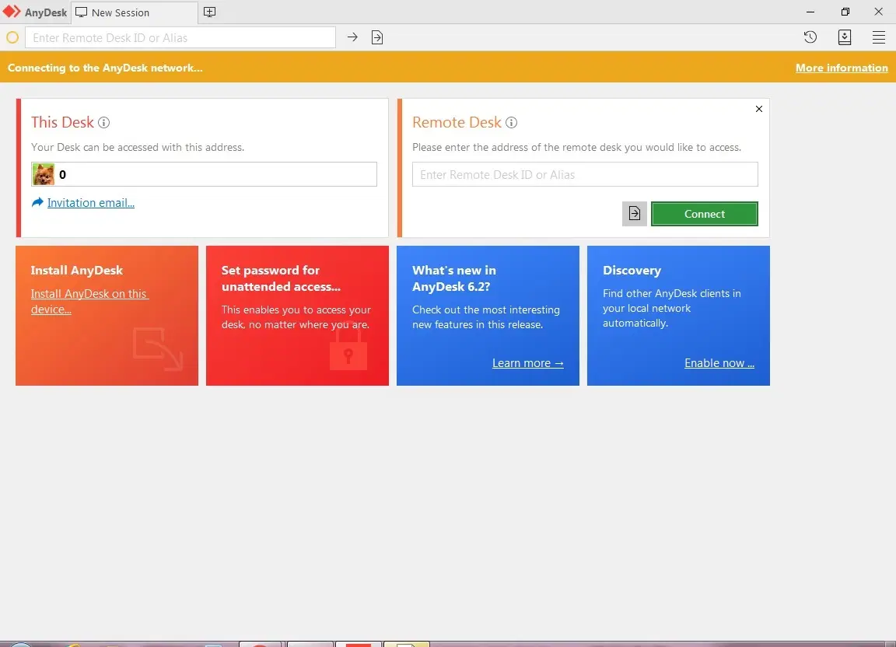Screen dimensions: 896x647
Task: Click the share arrow beside Invitation email
Action: coord(37,202)
